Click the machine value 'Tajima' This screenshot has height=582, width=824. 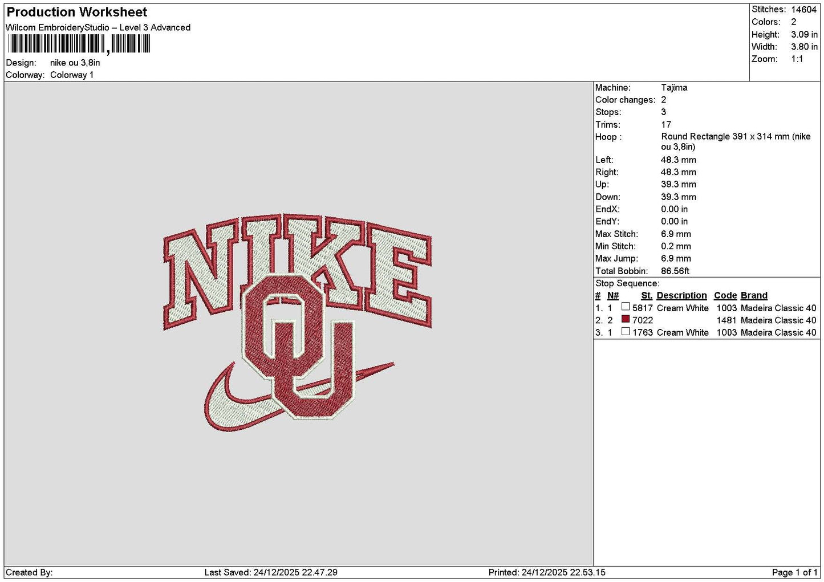pyautogui.click(x=674, y=88)
